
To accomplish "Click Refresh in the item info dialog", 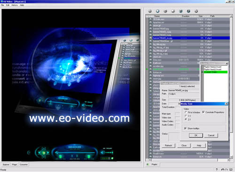I will point(168,146).
